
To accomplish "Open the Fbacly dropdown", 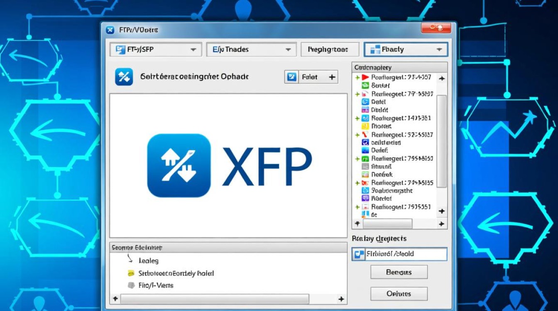I will click(439, 49).
